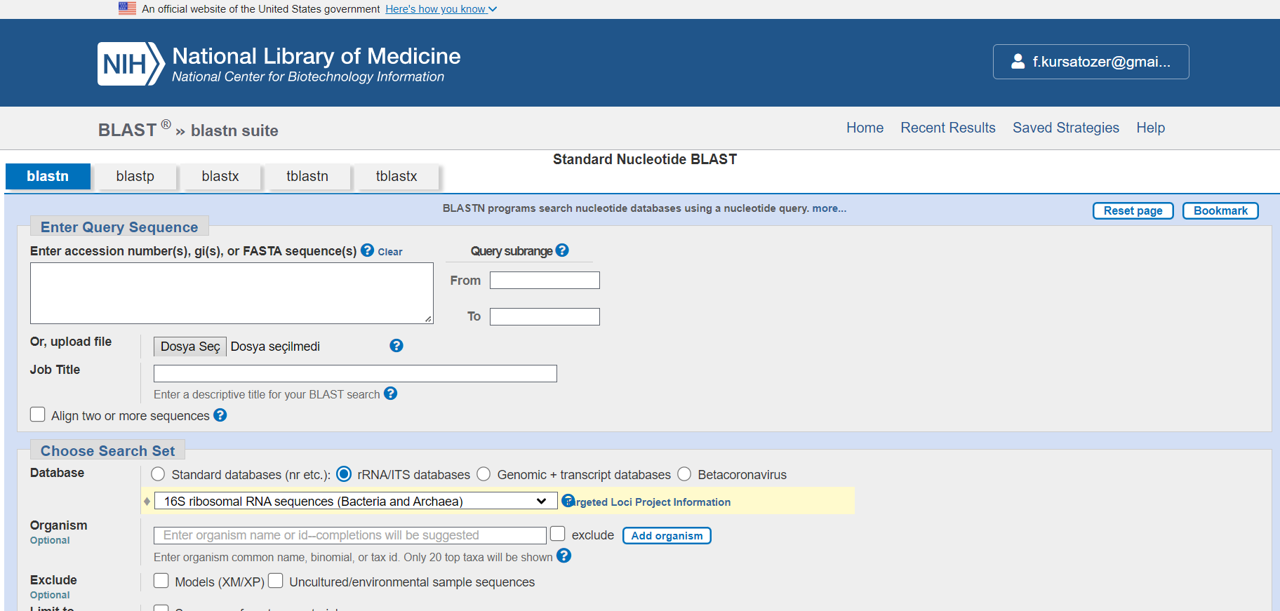The width and height of the screenshot is (1280, 611).
Task: Click the organism name input field
Action: point(350,535)
